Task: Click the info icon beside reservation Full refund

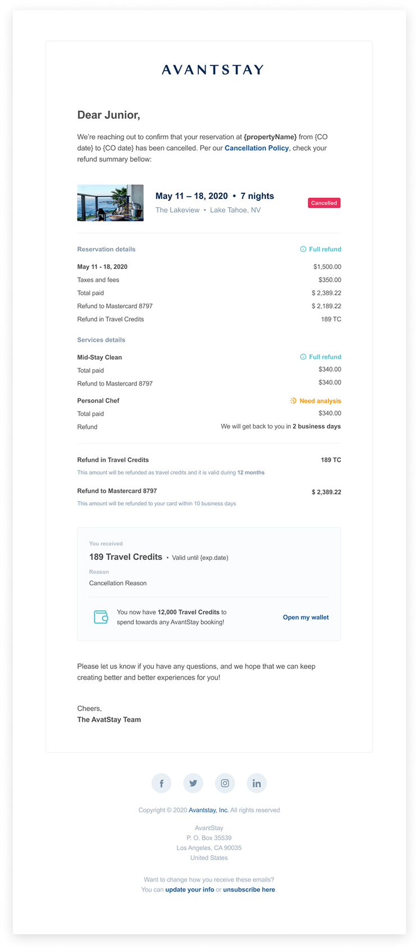Action: tap(302, 249)
